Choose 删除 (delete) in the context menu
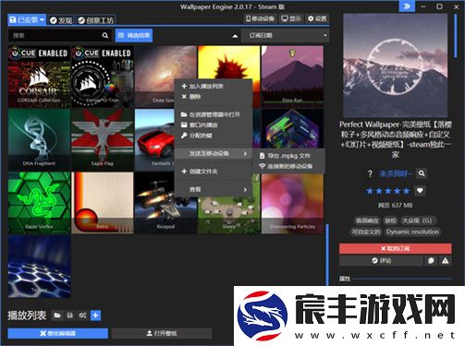Screen dimensions: 465x346 [x=214, y=97]
